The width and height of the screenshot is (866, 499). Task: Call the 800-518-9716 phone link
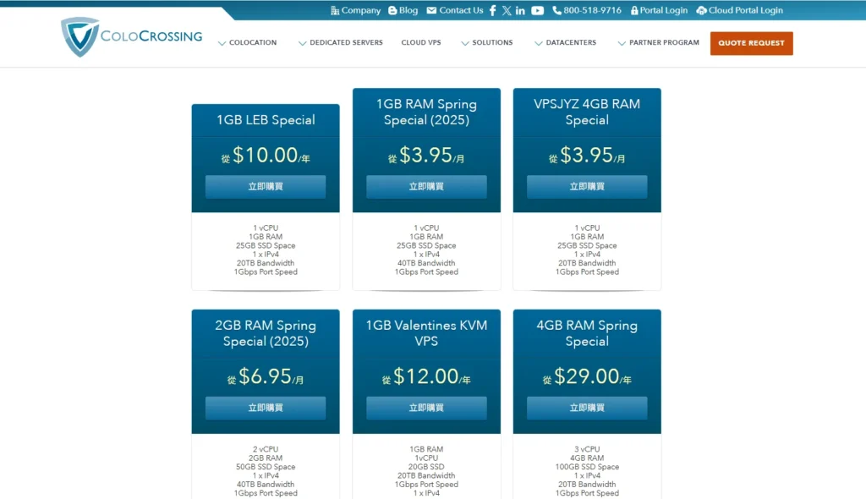click(592, 10)
